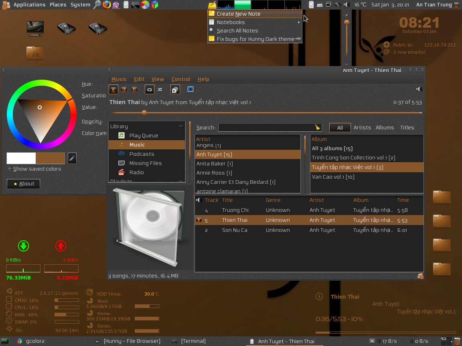This screenshot has width=462, height=346.
Task: Open the Help menu
Action: point(203,79)
